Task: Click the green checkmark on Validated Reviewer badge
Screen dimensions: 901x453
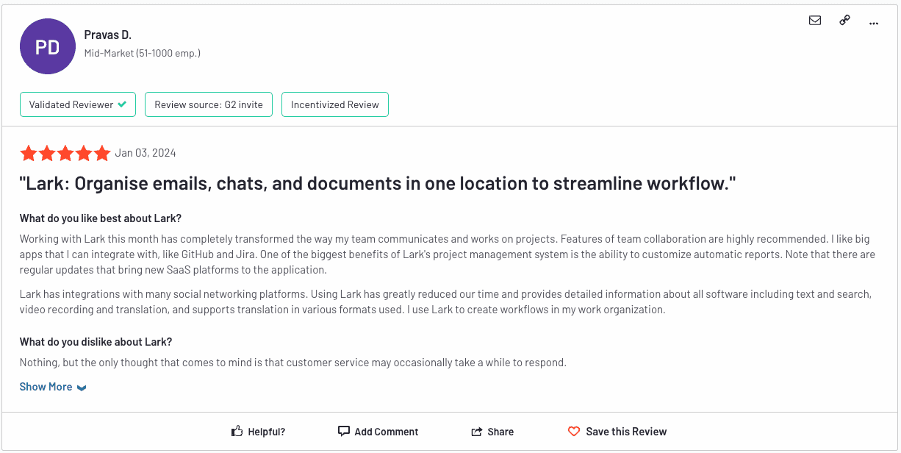Action: click(x=122, y=104)
